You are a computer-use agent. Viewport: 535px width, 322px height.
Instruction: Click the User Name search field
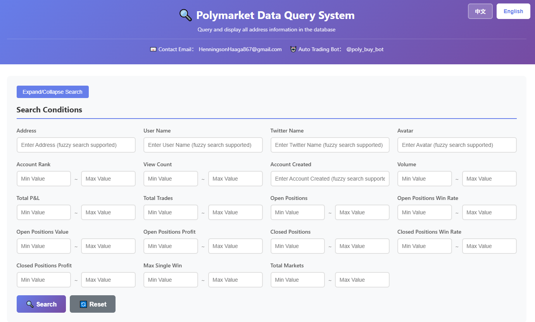203,145
